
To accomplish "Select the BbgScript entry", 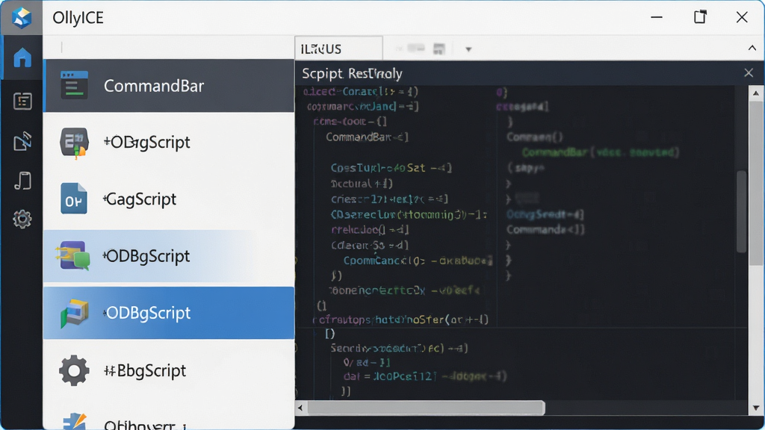I will [169, 370].
